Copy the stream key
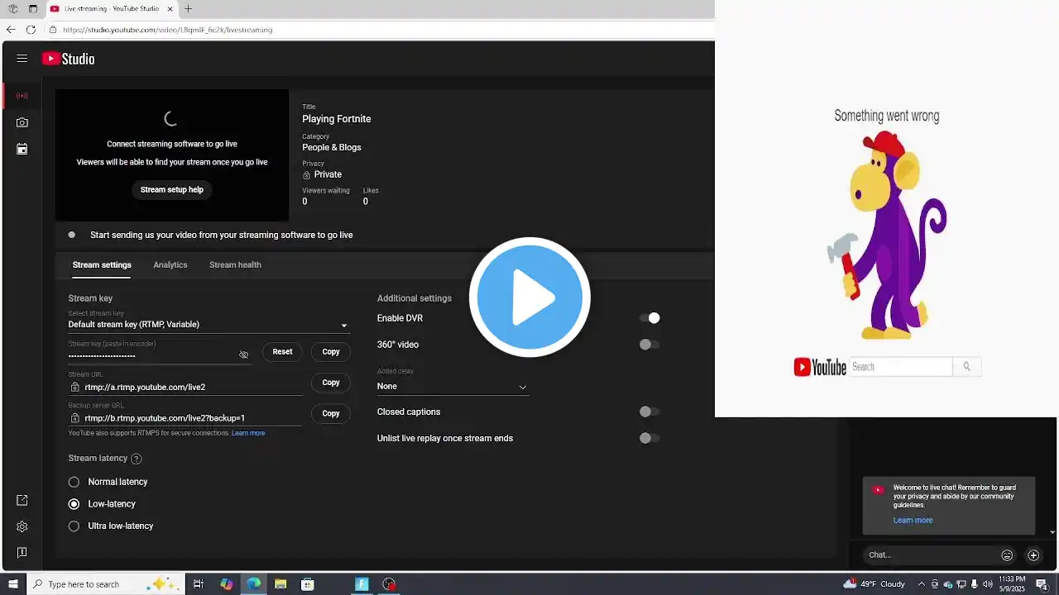 [331, 352]
